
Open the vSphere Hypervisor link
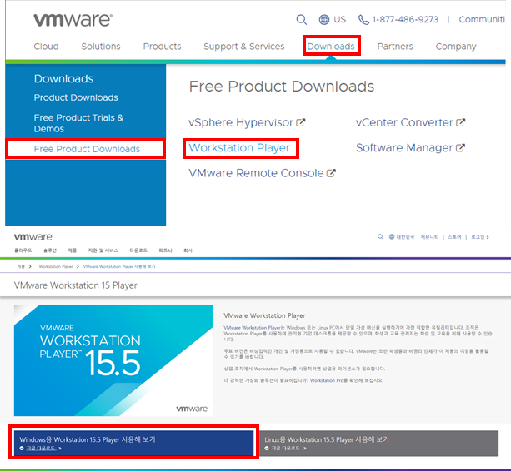[241, 122]
